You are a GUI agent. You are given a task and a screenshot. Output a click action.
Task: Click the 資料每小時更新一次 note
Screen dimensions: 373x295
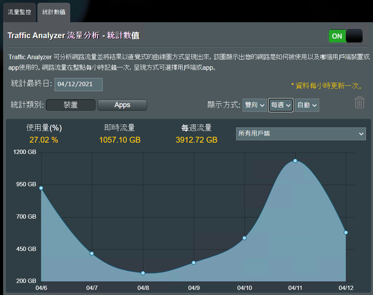[x=327, y=85]
